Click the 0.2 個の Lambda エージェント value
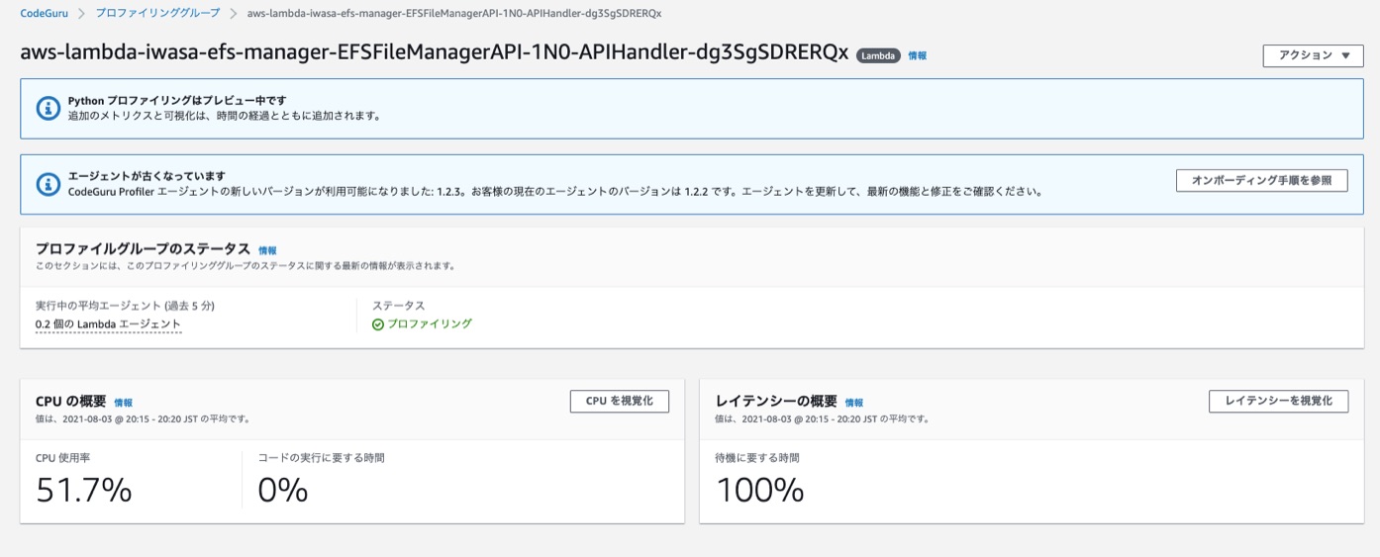Image resolution: width=1380 pixels, height=557 pixels. click(108, 324)
